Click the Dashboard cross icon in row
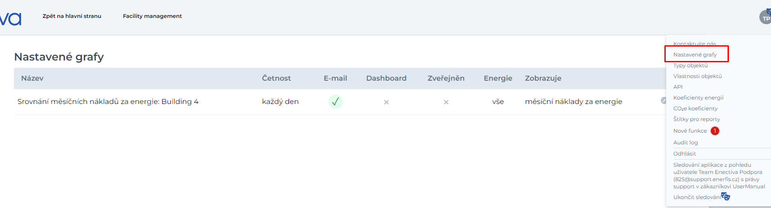The height and width of the screenshot is (208, 771). click(386, 102)
